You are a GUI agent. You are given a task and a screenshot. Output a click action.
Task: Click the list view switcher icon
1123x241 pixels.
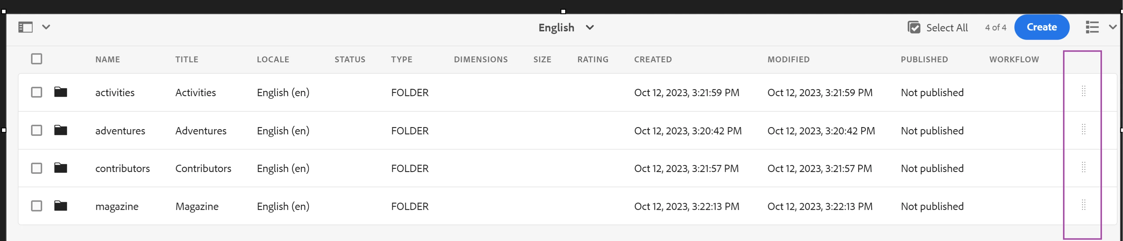pos(1092,27)
